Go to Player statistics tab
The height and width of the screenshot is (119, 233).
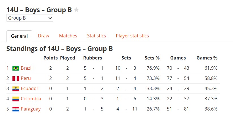[132, 36]
